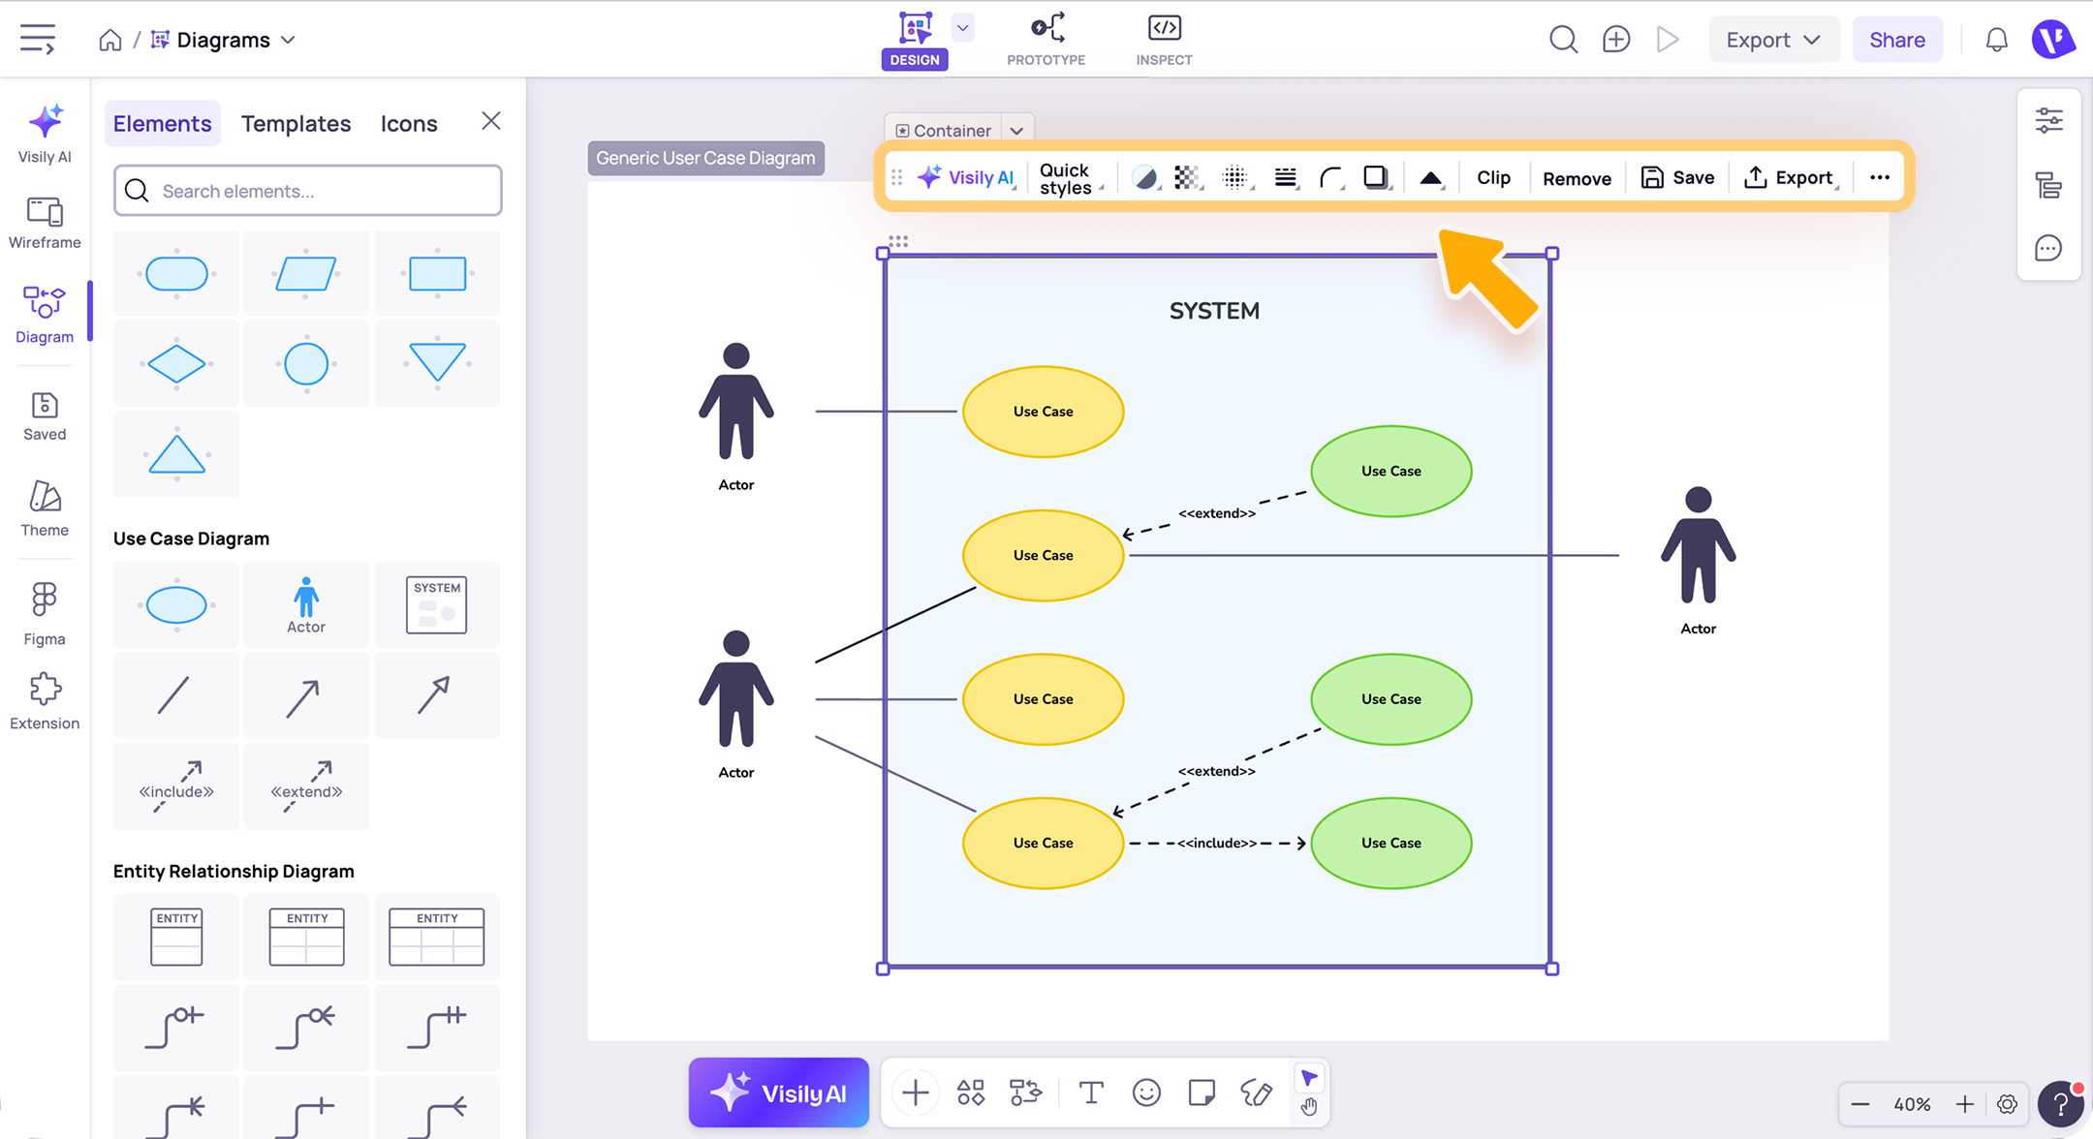2093x1139 pixels.
Task: Switch to INSPECT mode
Action: tap(1164, 40)
